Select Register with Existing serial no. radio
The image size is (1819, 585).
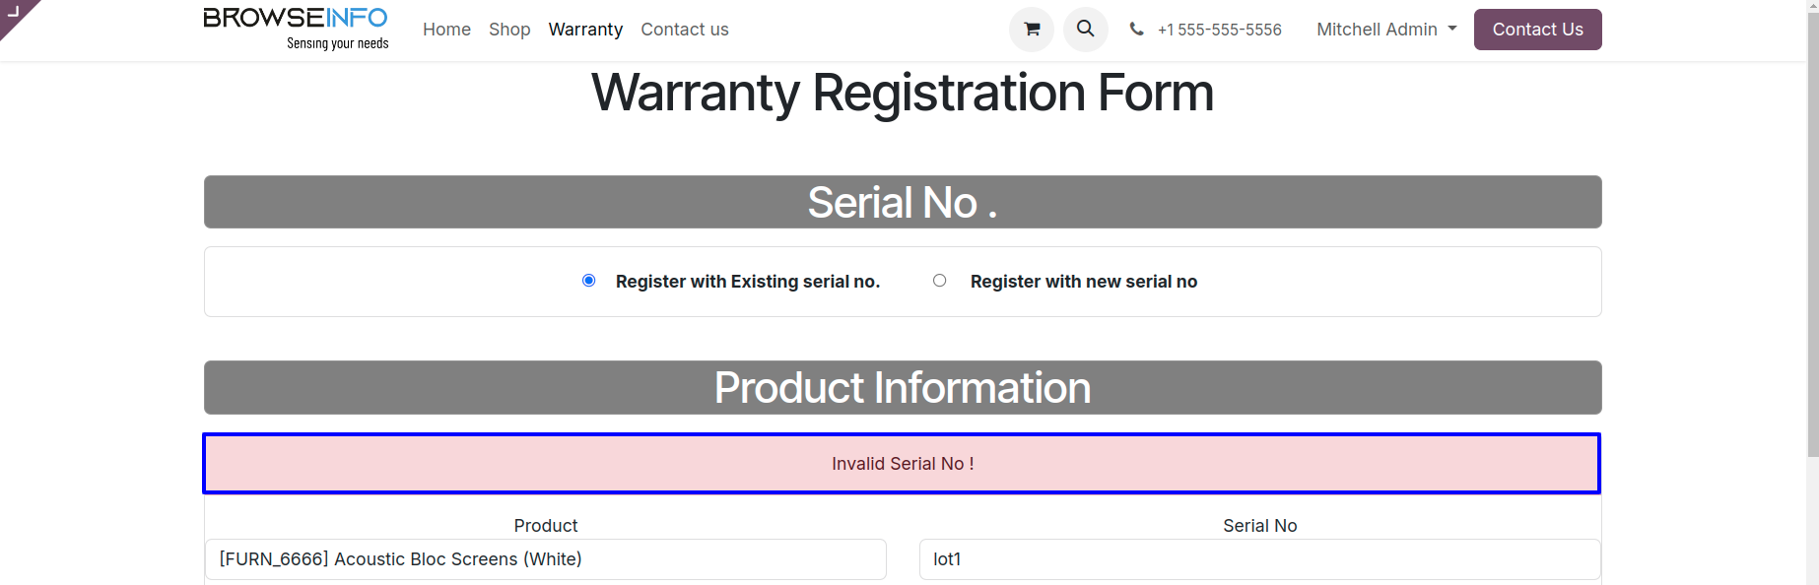pyautogui.click(x=589, y=281)
